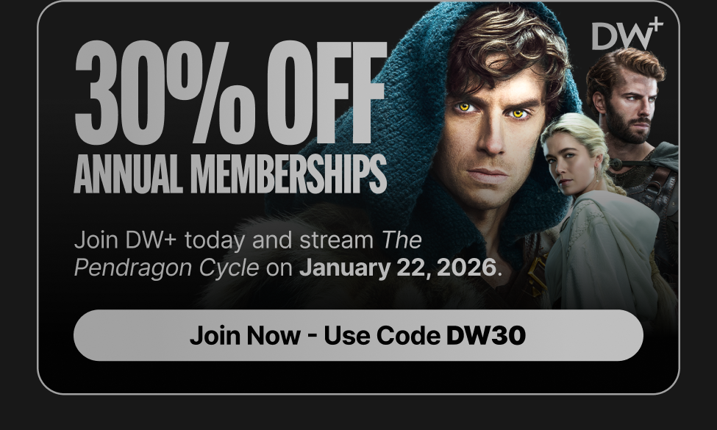Select The Pendragon Cycle italic title
Viewport: 717px width, 430px height.
click(248, 254)
